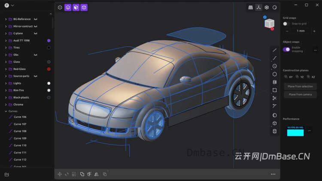Image resolution: width=322 pixels, height=181 pixels.
Task: Open the dropdown next to P logo
Action: point(12,5)
